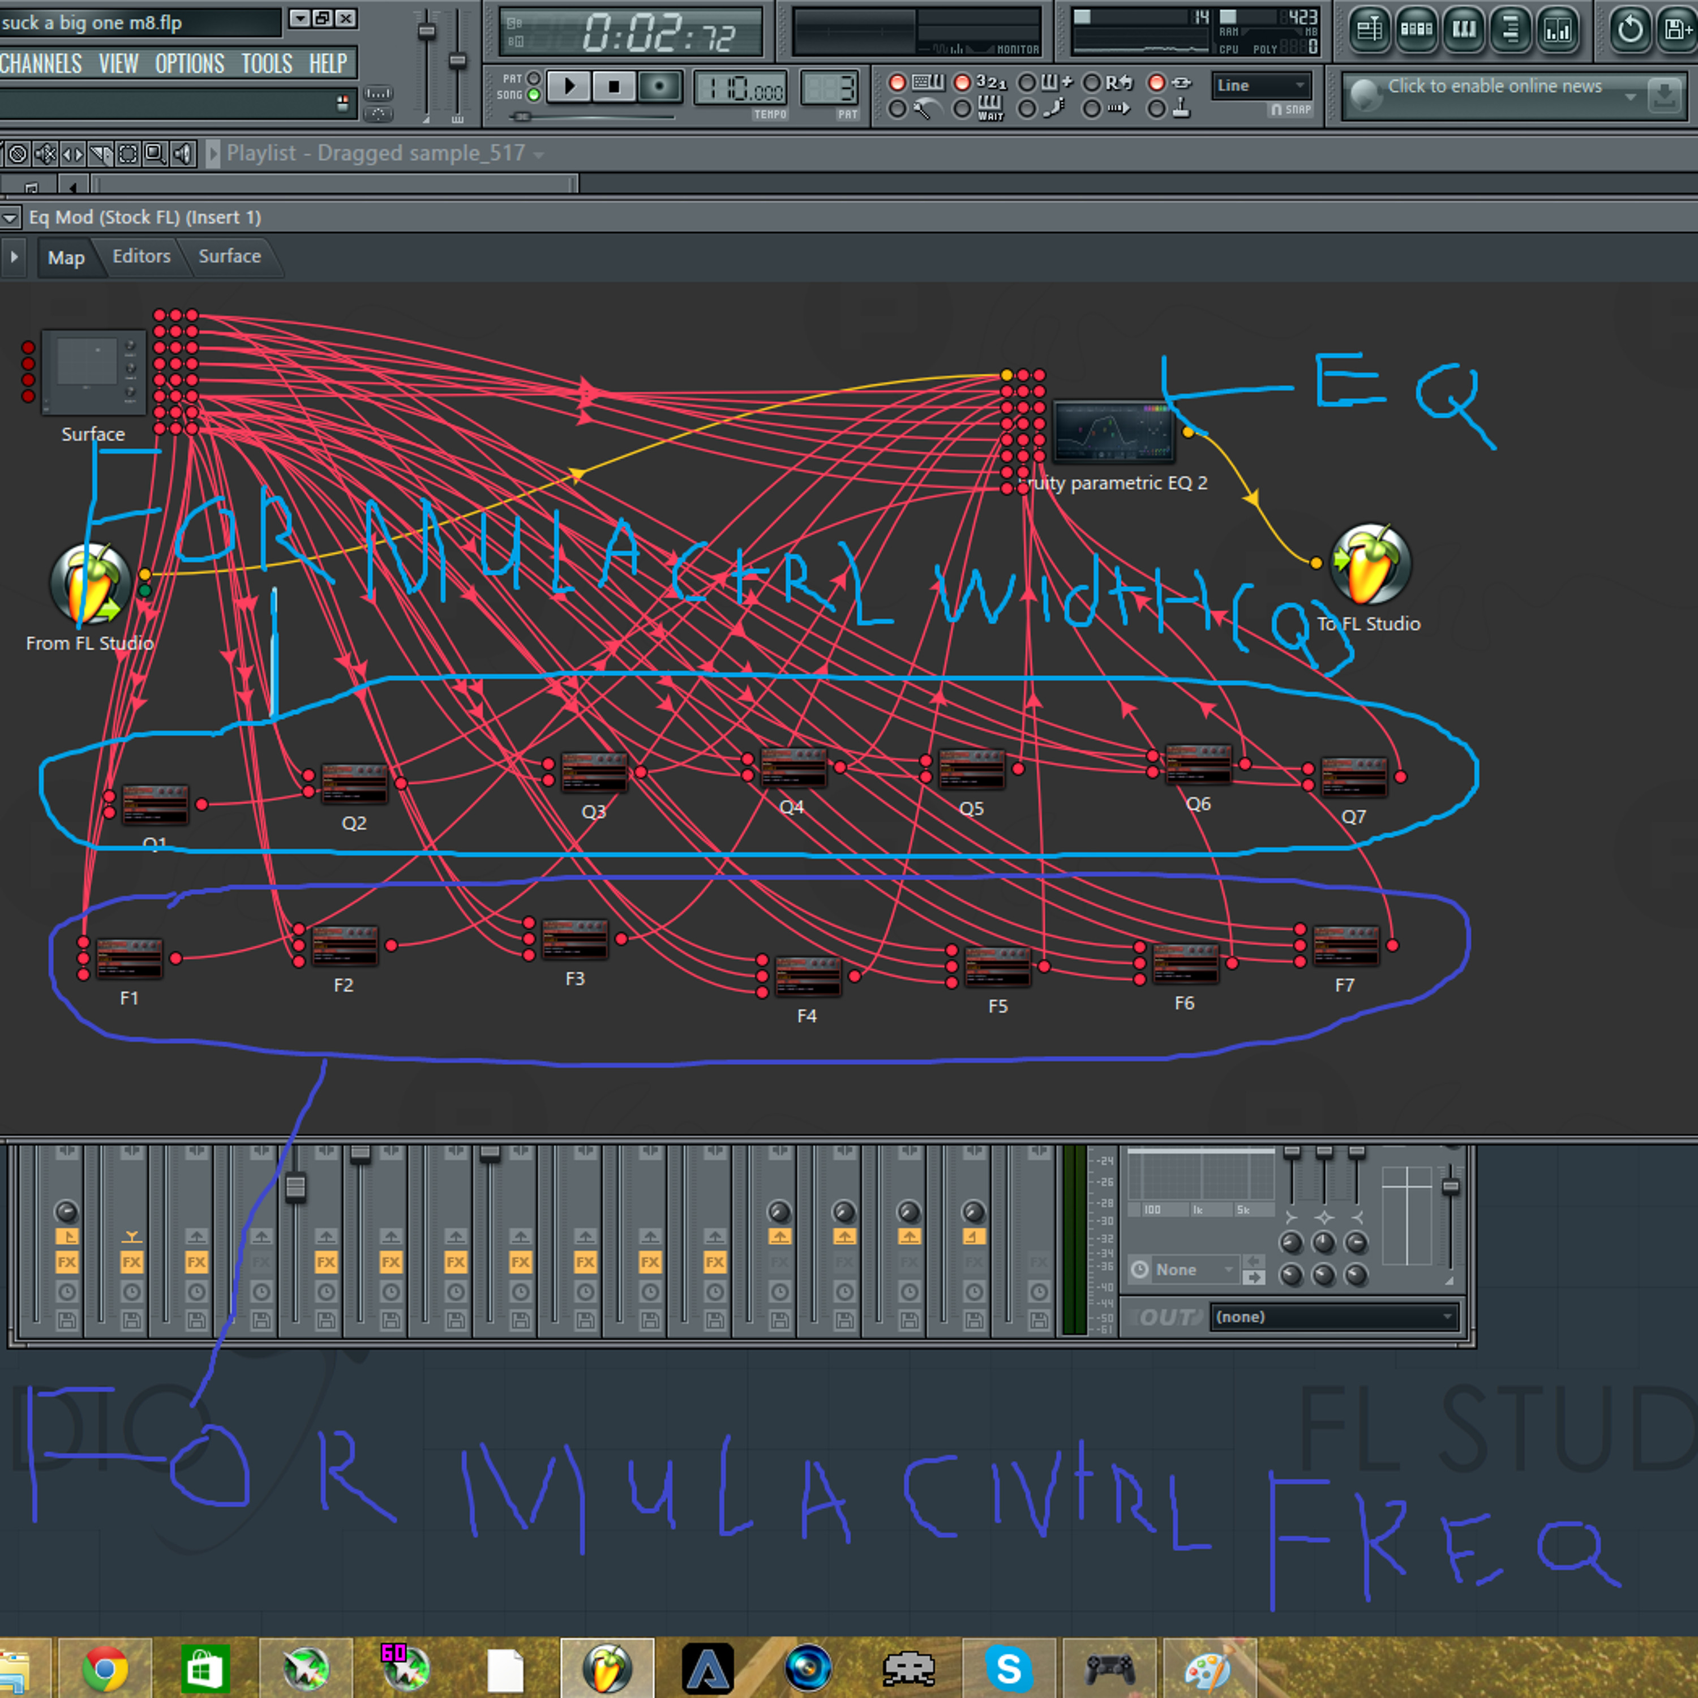Select the Q7 formula controller node

1354,777
